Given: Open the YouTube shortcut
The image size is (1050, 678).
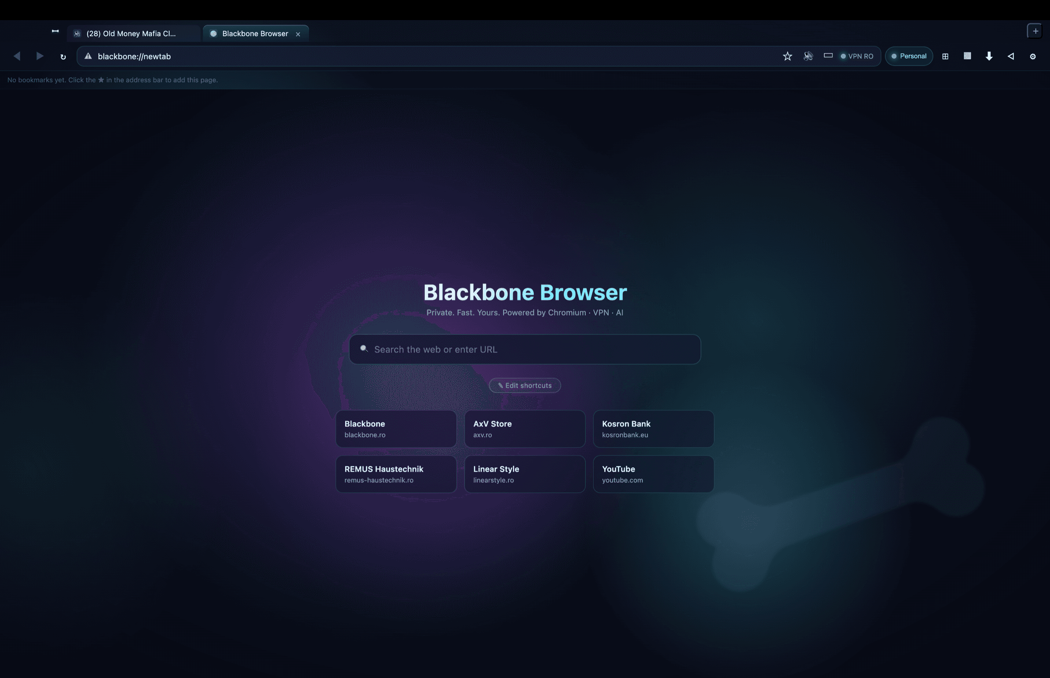Looking at the screenshot, I should (x=654, y=474).
